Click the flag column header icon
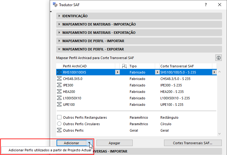 124,66
